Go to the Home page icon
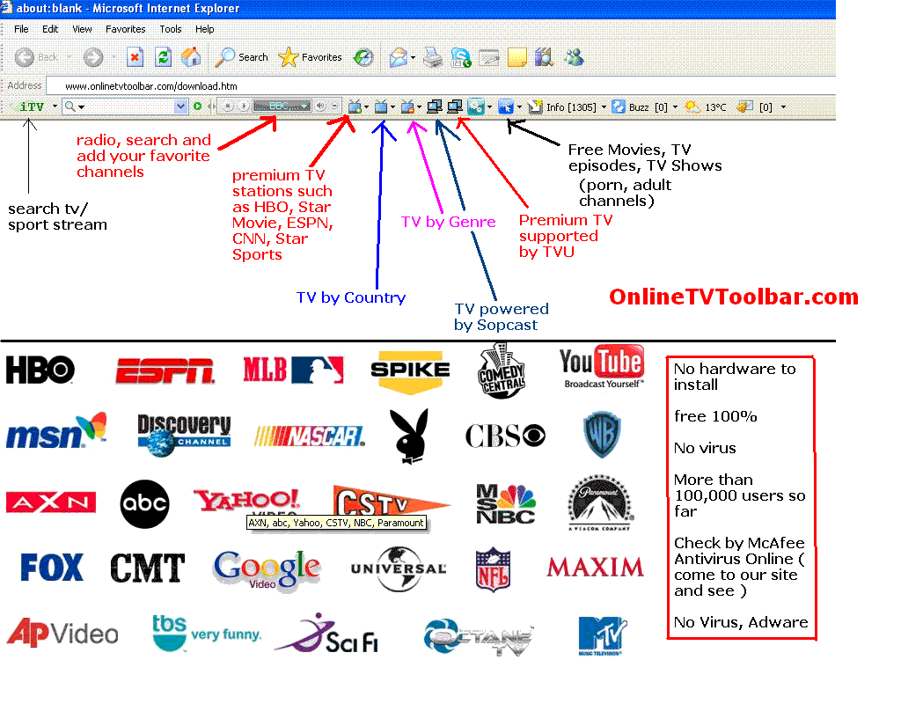The height and width of the screenshot is (704, 901). click(x=191, y=57)
